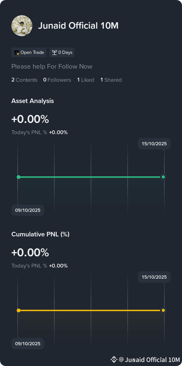The height and width of the screenshot is (366, 182).
Task: Select the 15/10/2025 tooltip on Asset Analysis chart
Action: [154, 144]
